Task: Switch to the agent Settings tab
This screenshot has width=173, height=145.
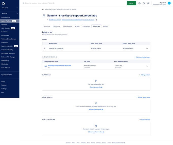Action: pos(105,26)
